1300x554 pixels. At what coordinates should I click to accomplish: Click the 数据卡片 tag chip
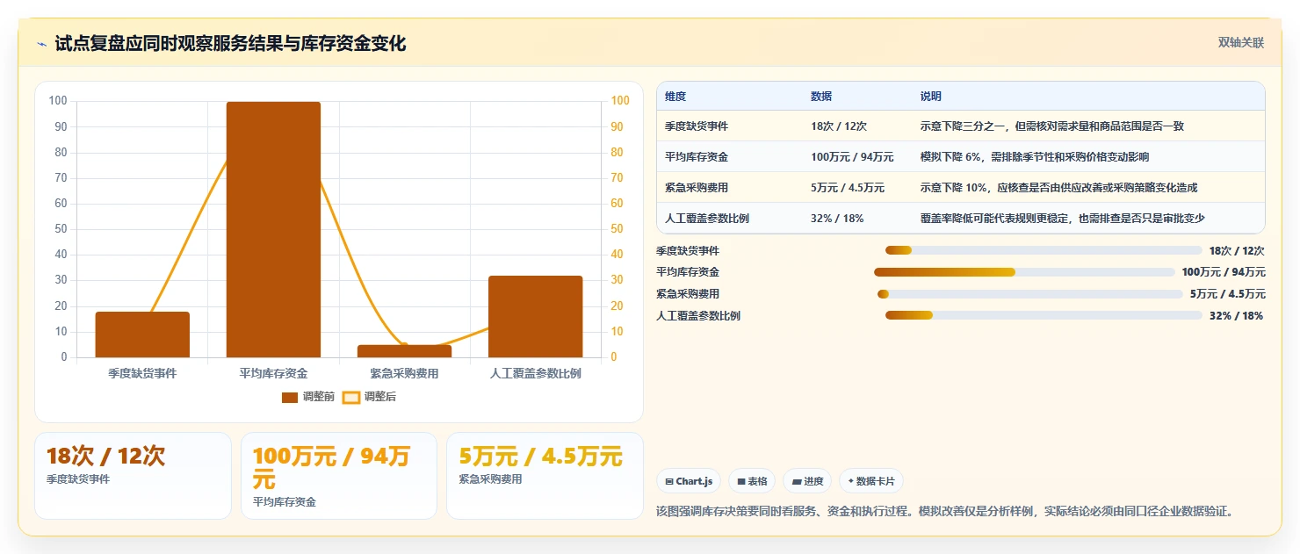(871, 481)
